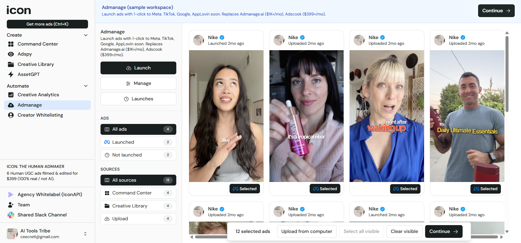Click the Nike avatar on the Daily Ultimate Essentials card
The height and width of the screenshot is (243, 521).
coord(440,40)
